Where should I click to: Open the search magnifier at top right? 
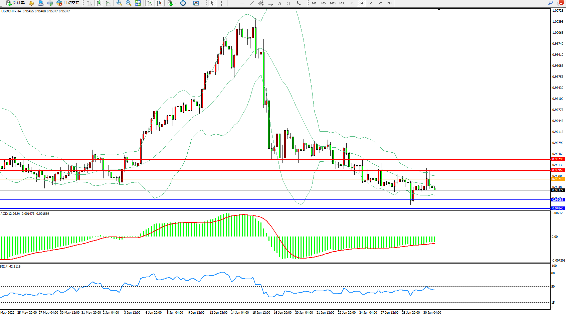[551, 3]
